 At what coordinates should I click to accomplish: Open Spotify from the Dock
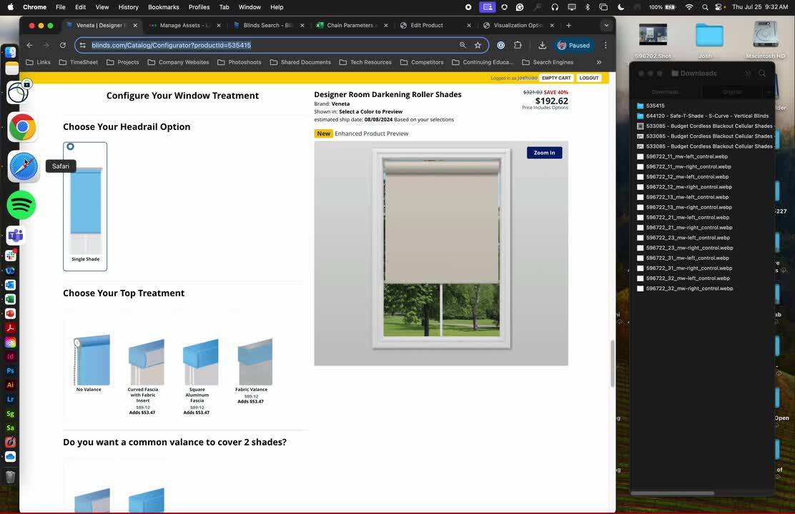21,205
